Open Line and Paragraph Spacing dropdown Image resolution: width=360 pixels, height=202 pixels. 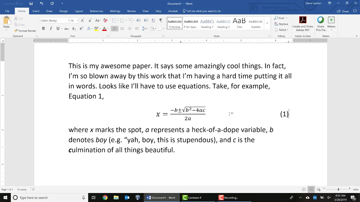coord(145,29)
